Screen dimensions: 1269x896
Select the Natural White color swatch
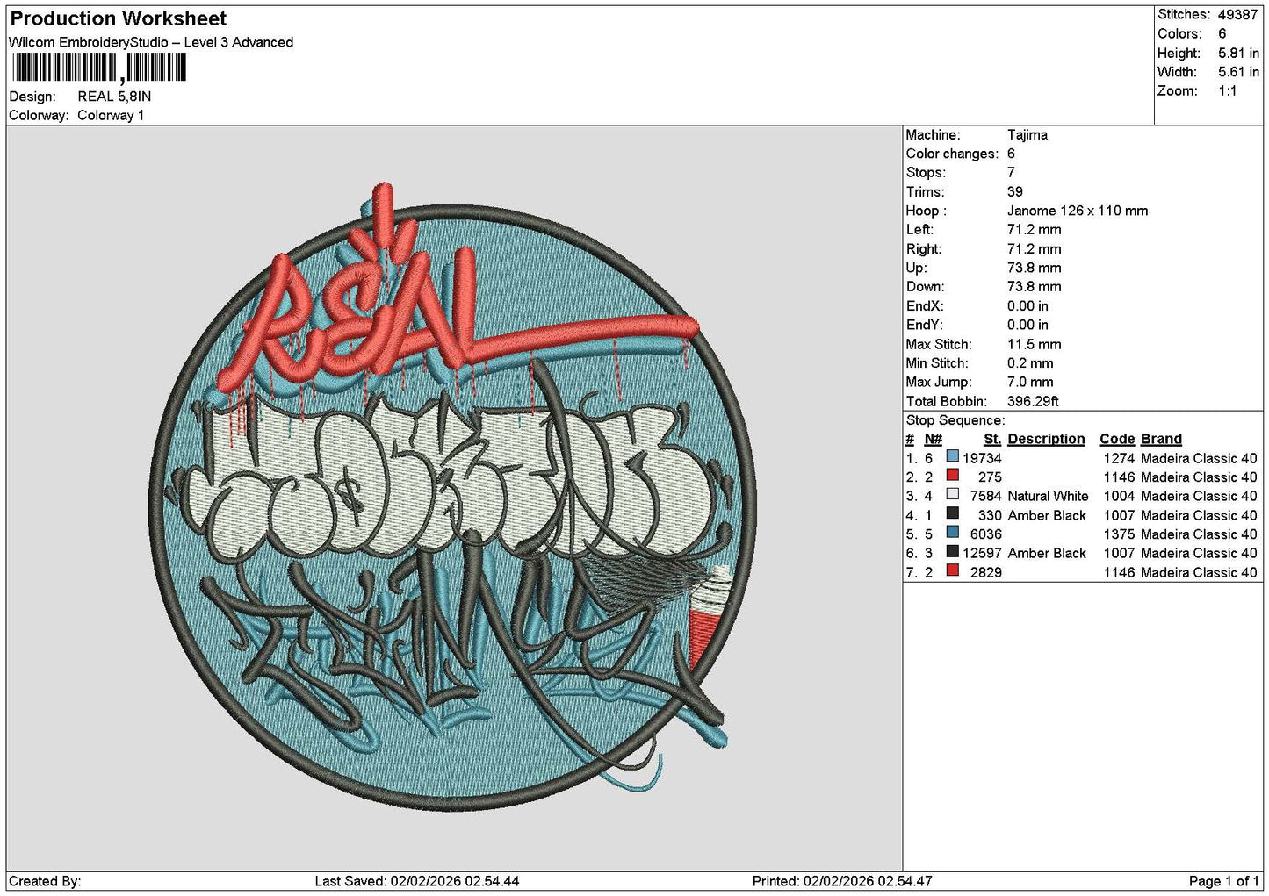(952, 496)
